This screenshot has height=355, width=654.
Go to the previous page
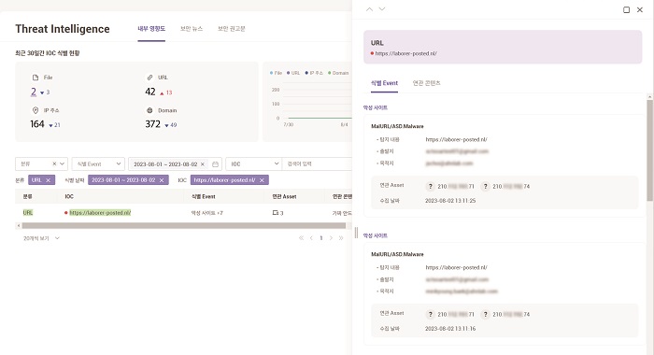[x=311, y=238]
